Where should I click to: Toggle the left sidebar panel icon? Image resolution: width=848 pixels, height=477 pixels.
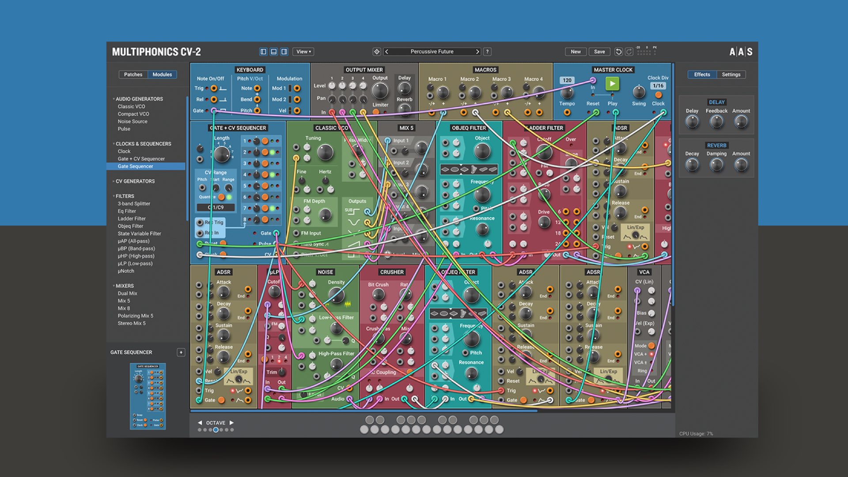coord(263,52)
